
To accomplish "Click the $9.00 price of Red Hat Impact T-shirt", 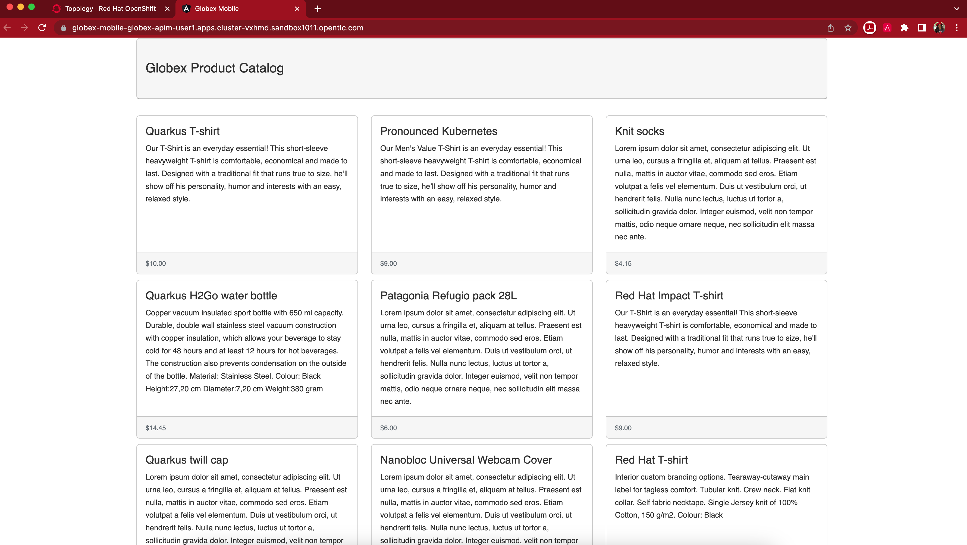I will [x=623, y=427].
